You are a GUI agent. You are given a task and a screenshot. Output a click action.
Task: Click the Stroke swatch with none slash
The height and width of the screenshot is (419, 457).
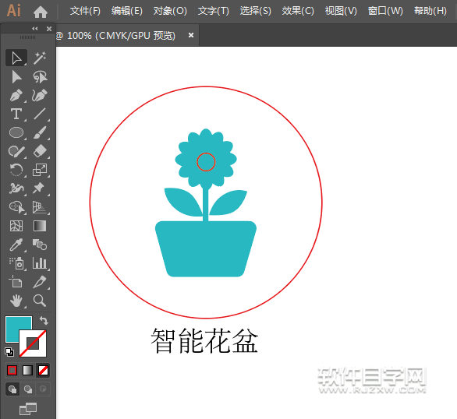point(33,343)
